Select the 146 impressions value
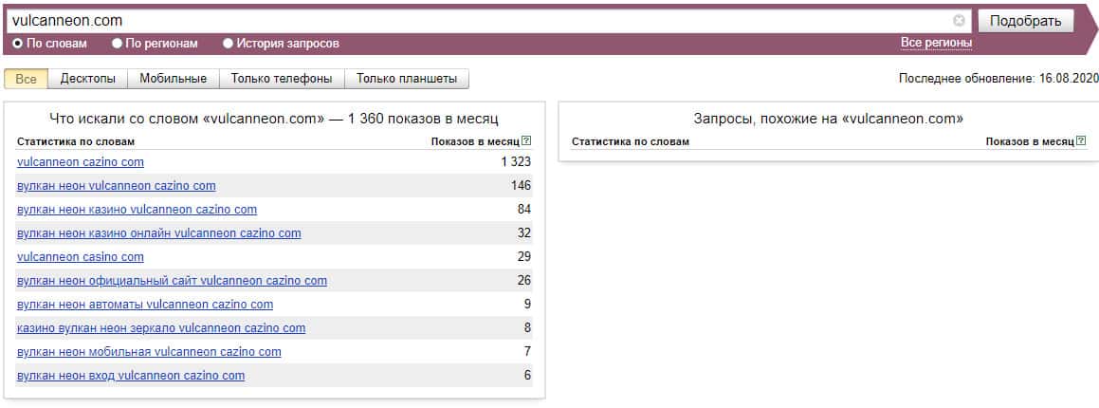The height and width of the screenshot is (408, 1099). coord(522,186)
